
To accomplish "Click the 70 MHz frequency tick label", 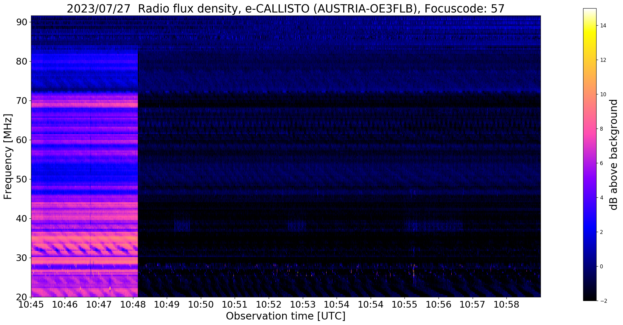I will pyautogui.click(x=22, y=101).
